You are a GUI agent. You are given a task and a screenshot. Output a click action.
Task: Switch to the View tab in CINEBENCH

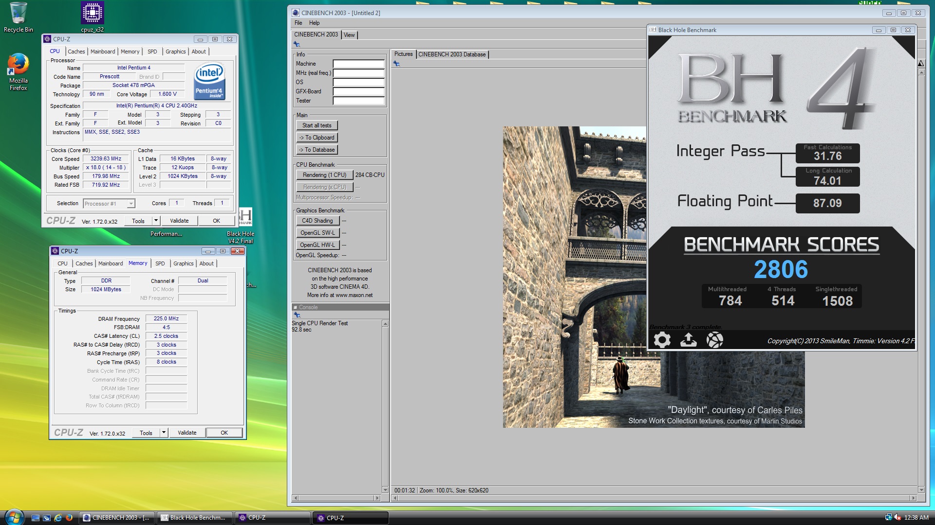[x=349, y=35]
